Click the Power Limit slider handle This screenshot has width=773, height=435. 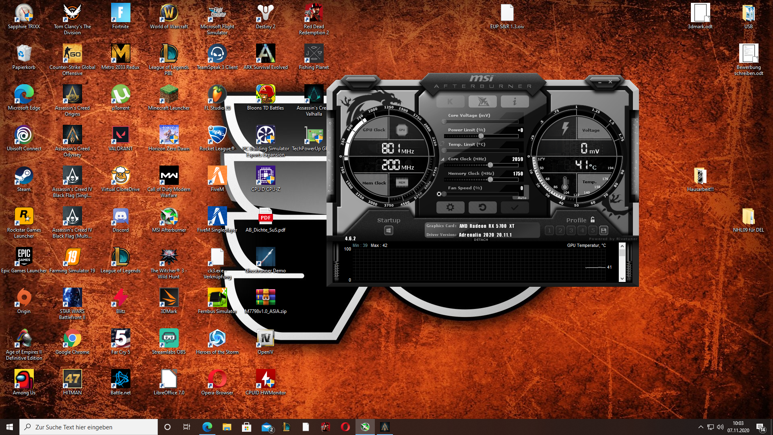coord(481,136)
